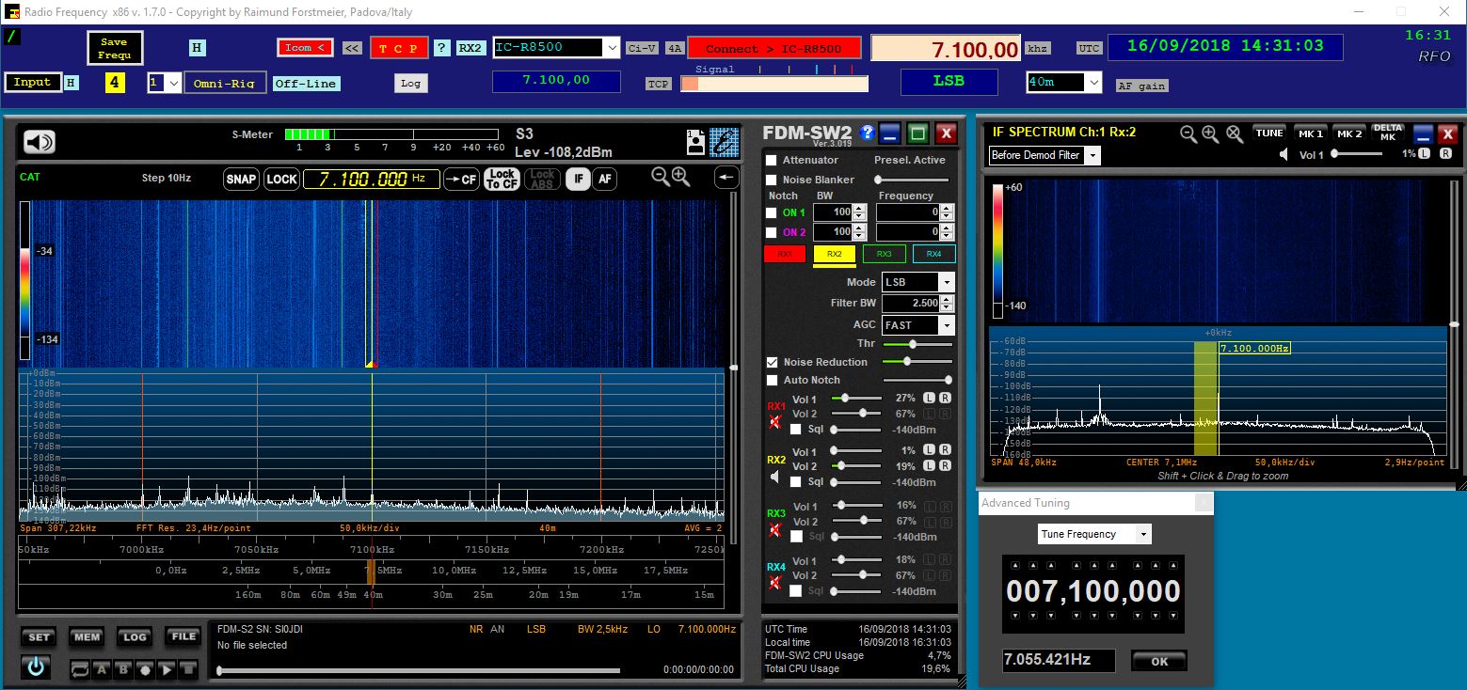Uncheck the Noise Reduction option

[772, 362]
